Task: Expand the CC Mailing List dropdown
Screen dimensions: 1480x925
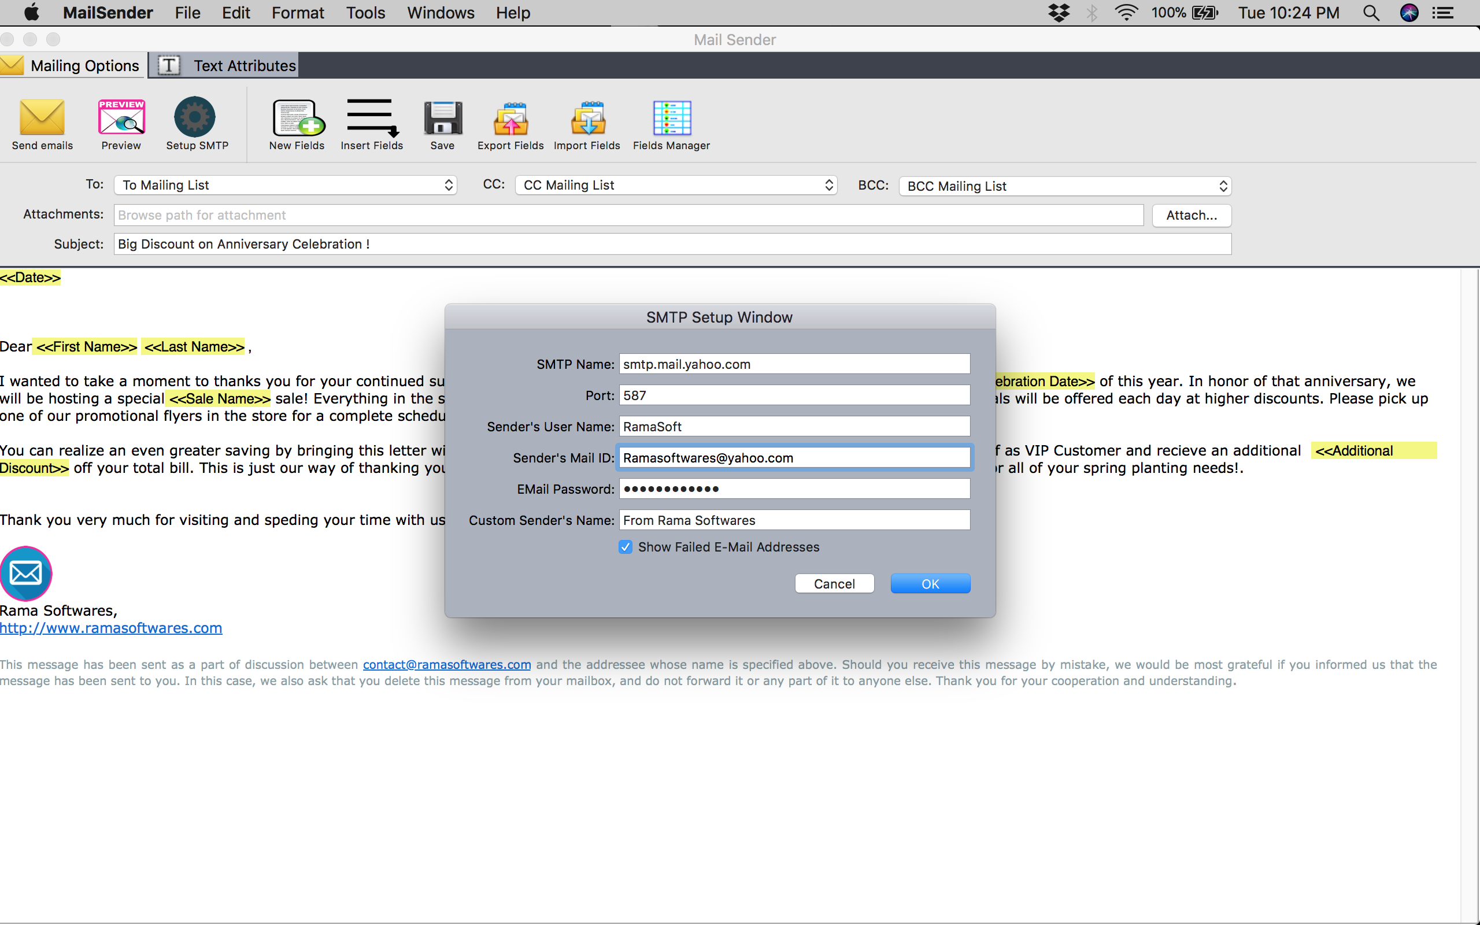Action: [676, 185]
